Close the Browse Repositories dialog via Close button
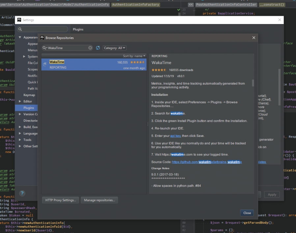 [247, 213]
